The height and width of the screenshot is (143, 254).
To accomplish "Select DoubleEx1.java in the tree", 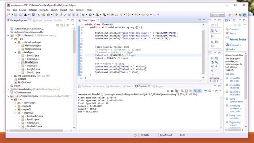I will pyautogui.click(x=35, y=126).
